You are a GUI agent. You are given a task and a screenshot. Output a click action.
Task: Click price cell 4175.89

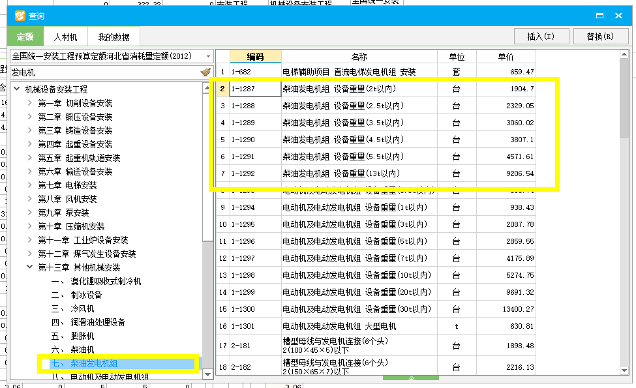[x=506, y=258]
